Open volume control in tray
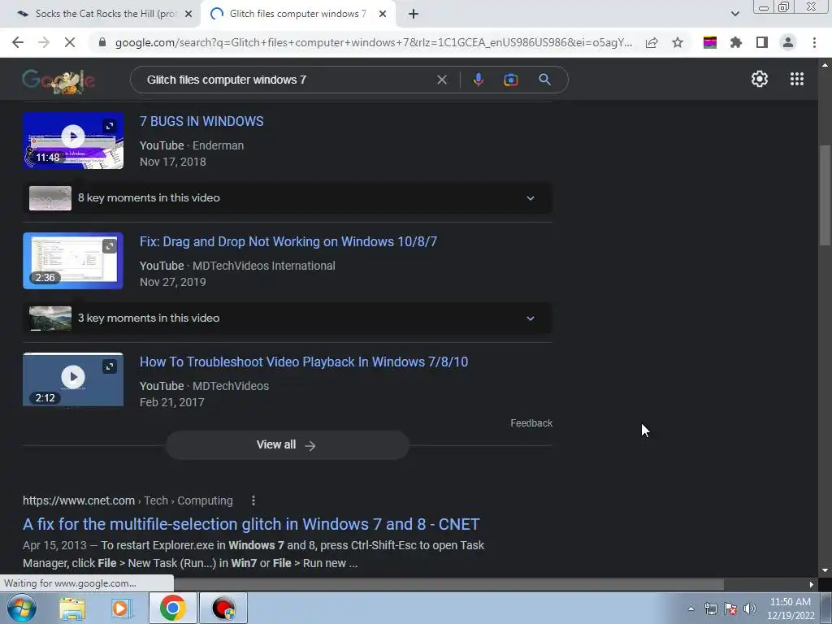 click(750, 609)
